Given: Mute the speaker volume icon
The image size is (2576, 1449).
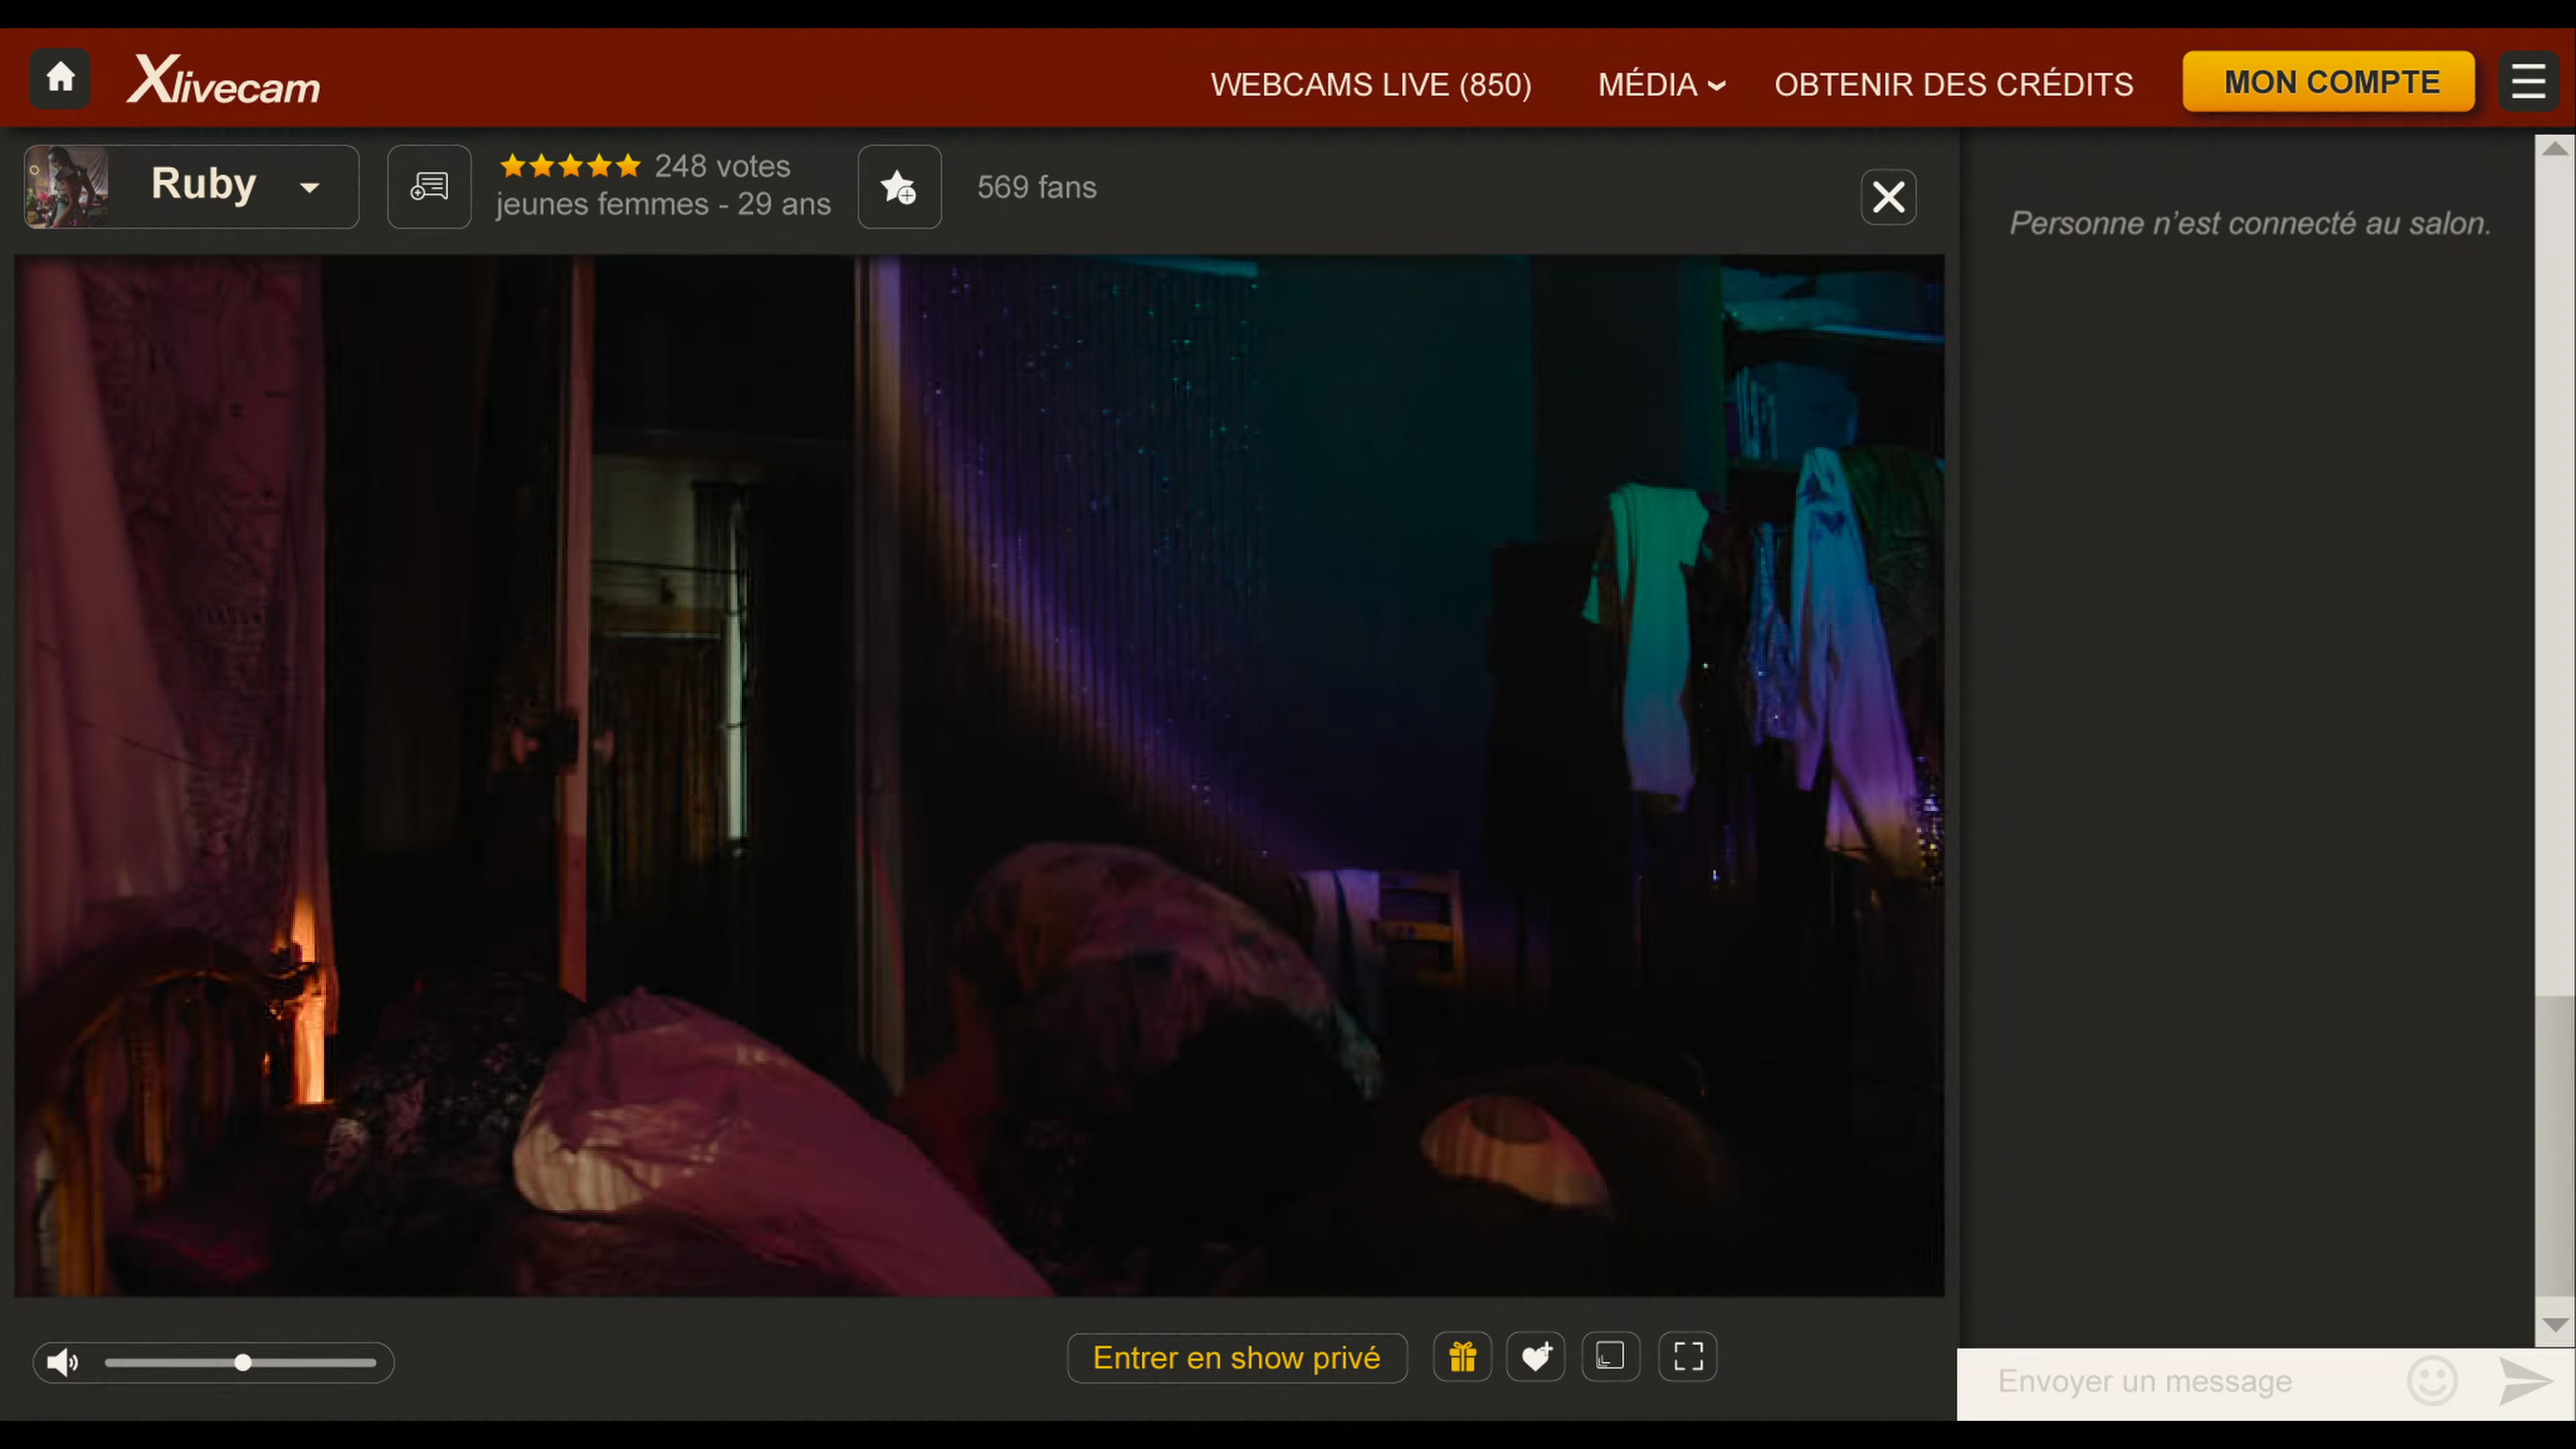Looking at the screenshot, I should (x=62, y=1362).
